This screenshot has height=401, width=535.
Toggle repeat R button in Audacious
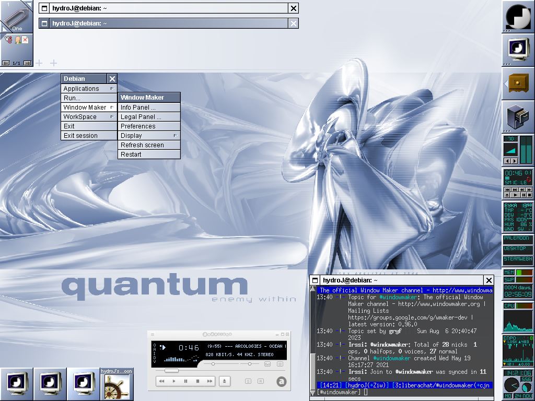click(x=260, y=382)
